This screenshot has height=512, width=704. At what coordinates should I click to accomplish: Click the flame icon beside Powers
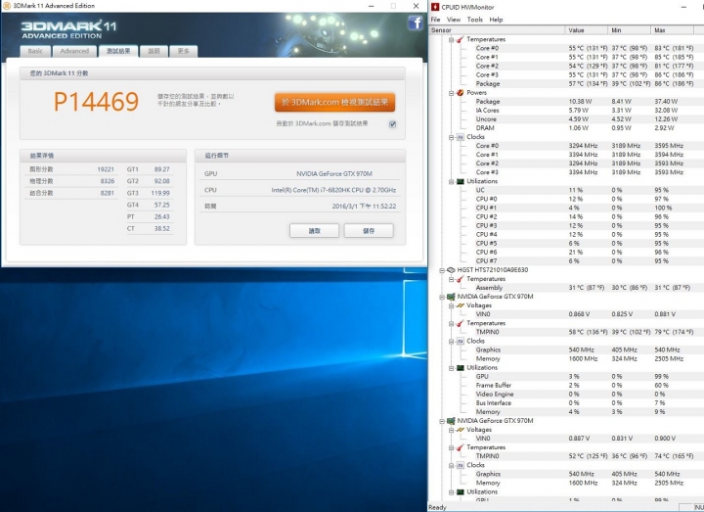(460, 93)
